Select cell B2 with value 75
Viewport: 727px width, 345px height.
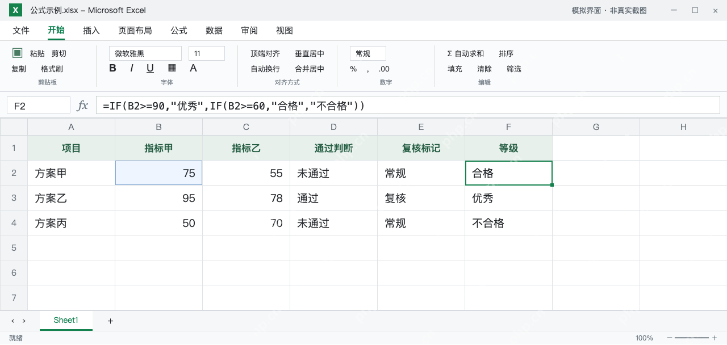159,173
